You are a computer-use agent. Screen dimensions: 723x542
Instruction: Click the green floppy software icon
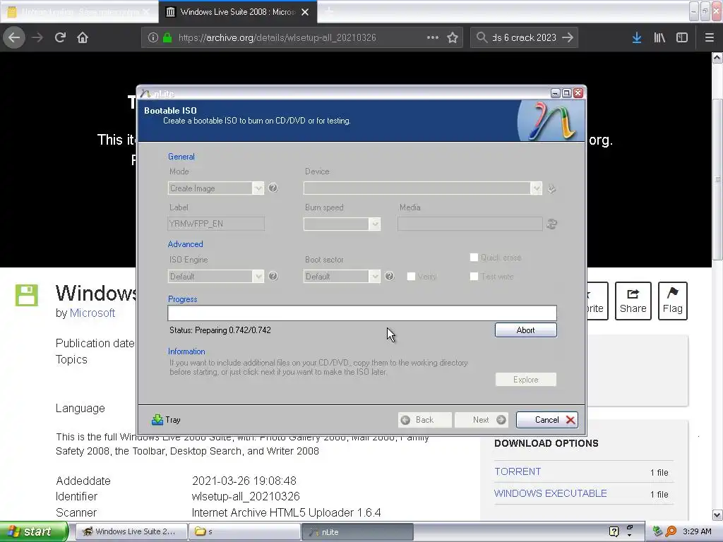(26, 295)
